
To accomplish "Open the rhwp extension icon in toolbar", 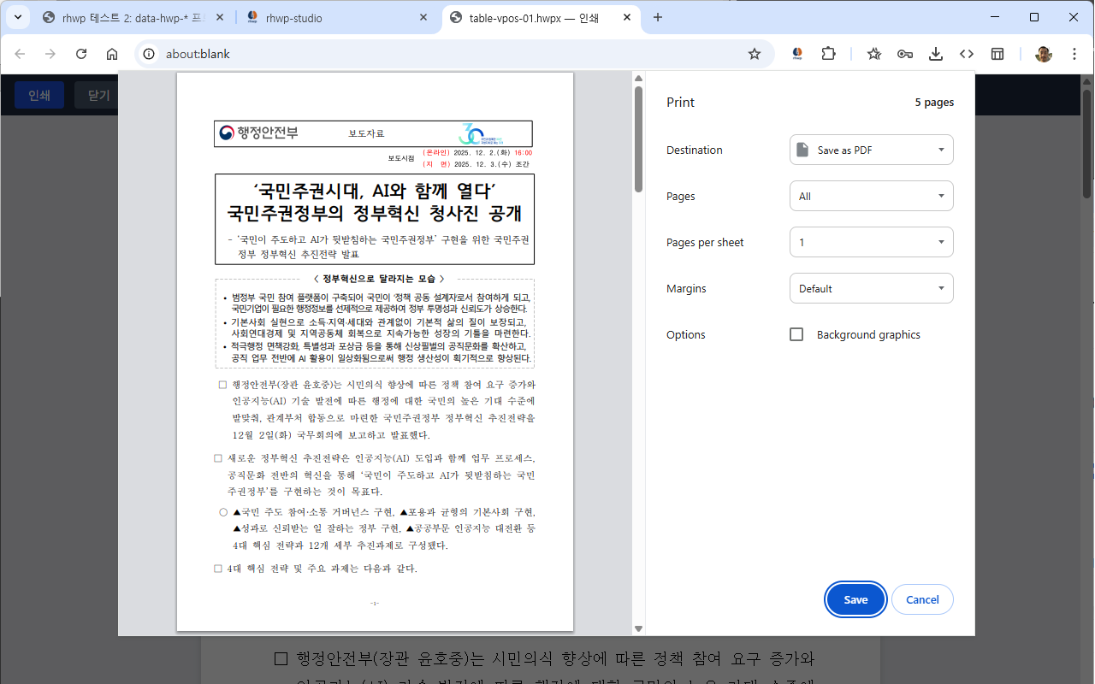I will click(x=797, y=54).
